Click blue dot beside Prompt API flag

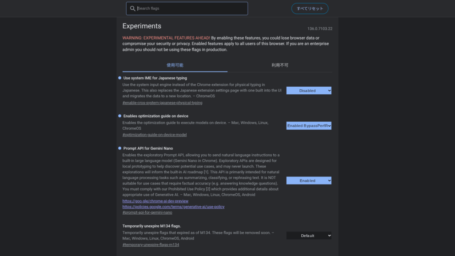(120, 148)
